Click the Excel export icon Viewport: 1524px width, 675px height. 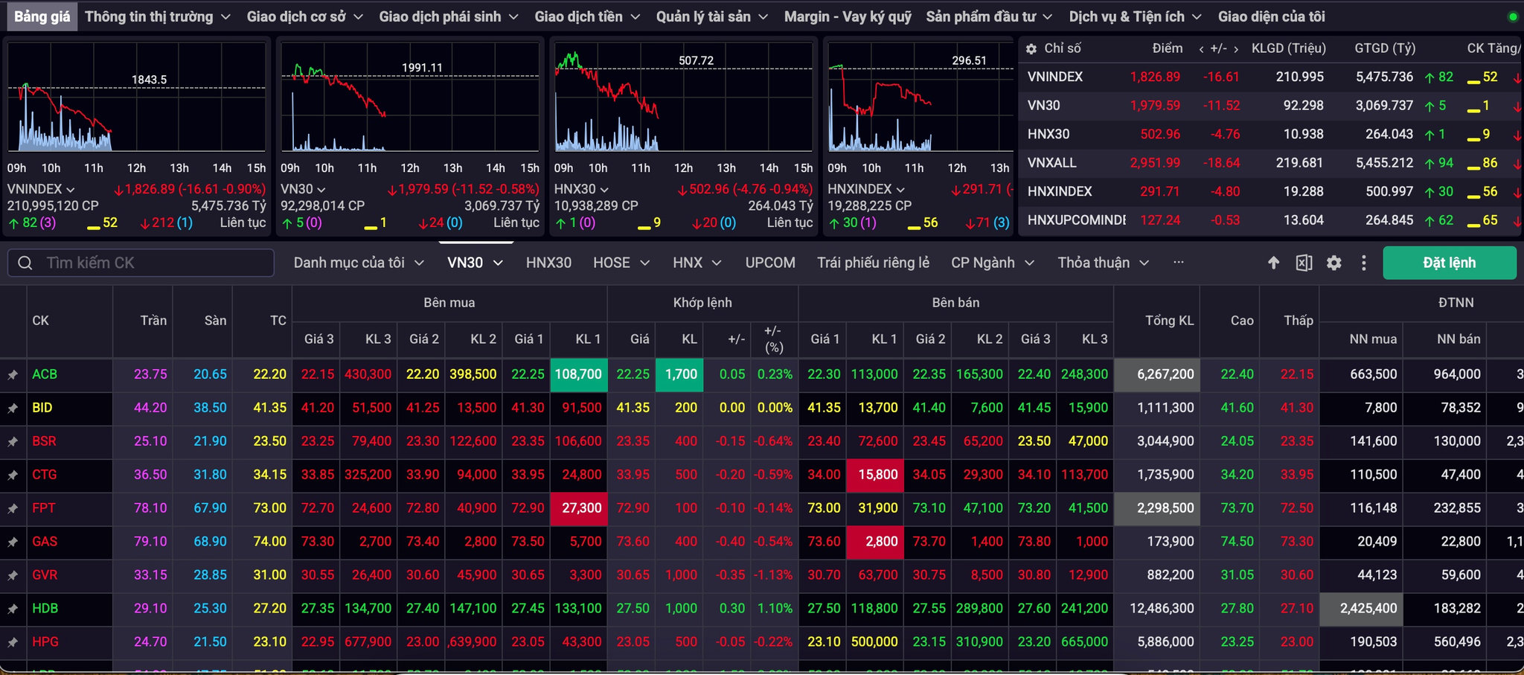(x=1304, y=263)
